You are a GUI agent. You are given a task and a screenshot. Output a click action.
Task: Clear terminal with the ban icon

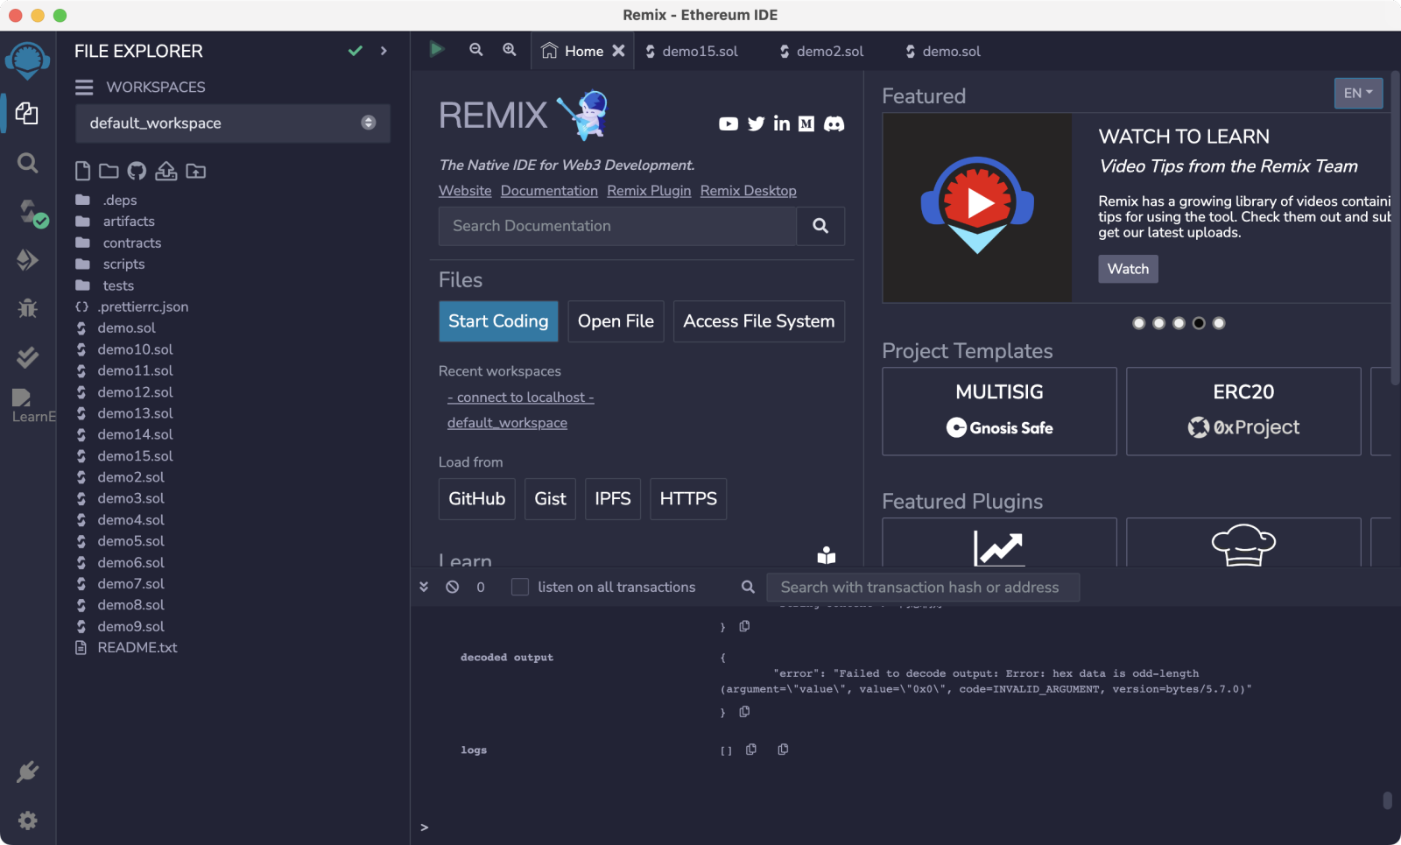453,587
